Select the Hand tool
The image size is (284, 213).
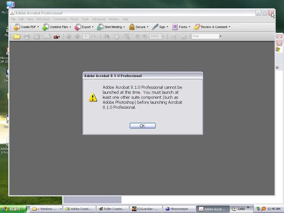[x=116, y=36]
